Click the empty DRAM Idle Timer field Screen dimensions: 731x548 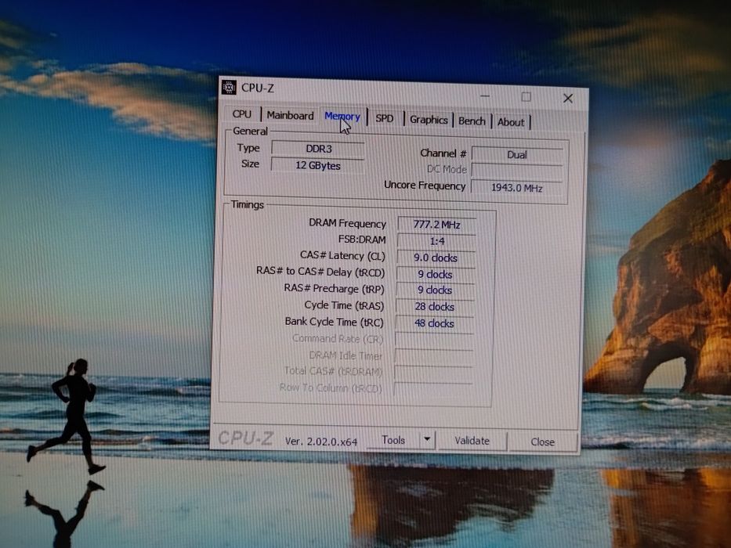coord(433,356)
